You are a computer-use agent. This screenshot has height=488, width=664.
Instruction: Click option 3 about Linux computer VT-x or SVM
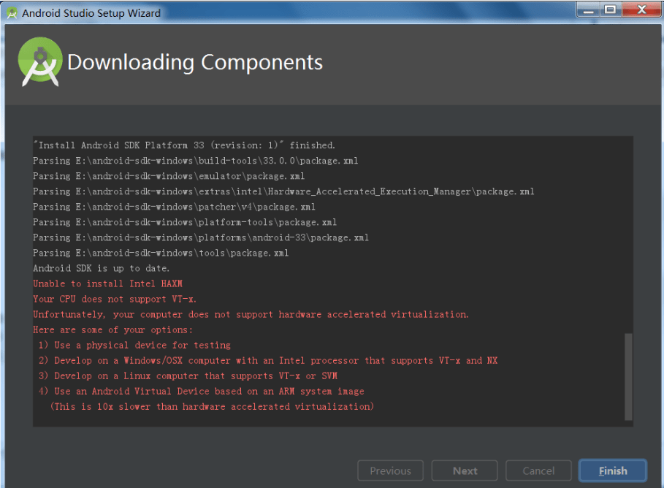coord(188,376)
